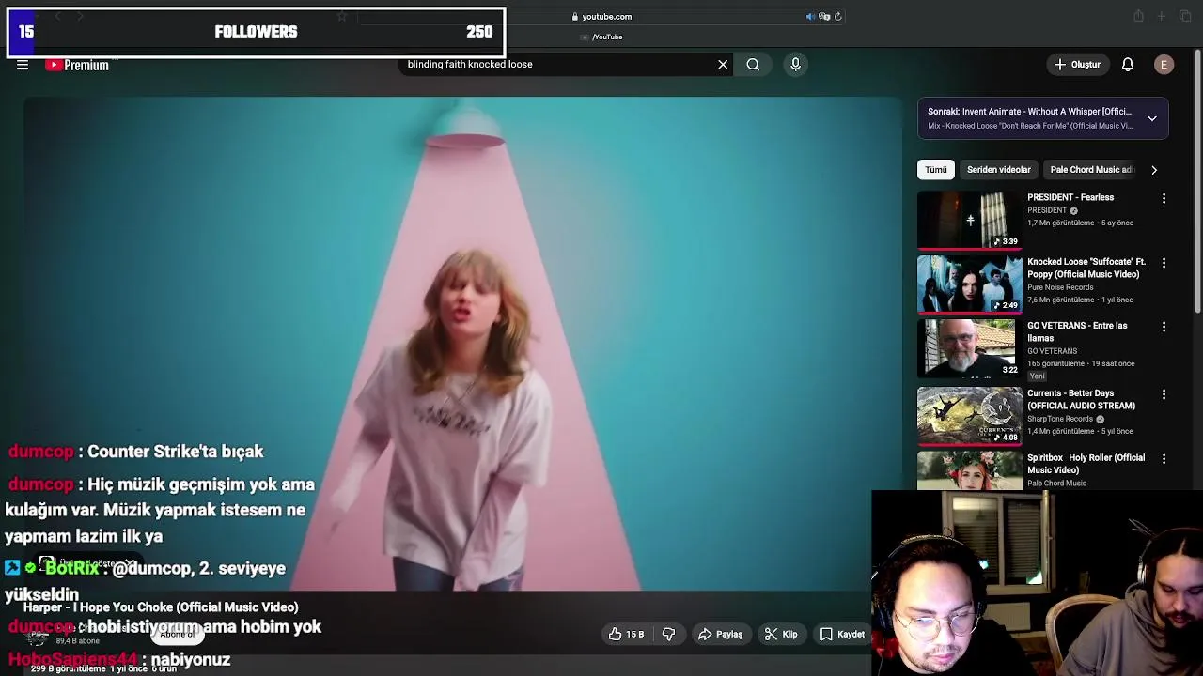This screenshot has width=1203, height=676.
Task: Select the Pale Chord Music filter chip
Action: [1092, 169]
